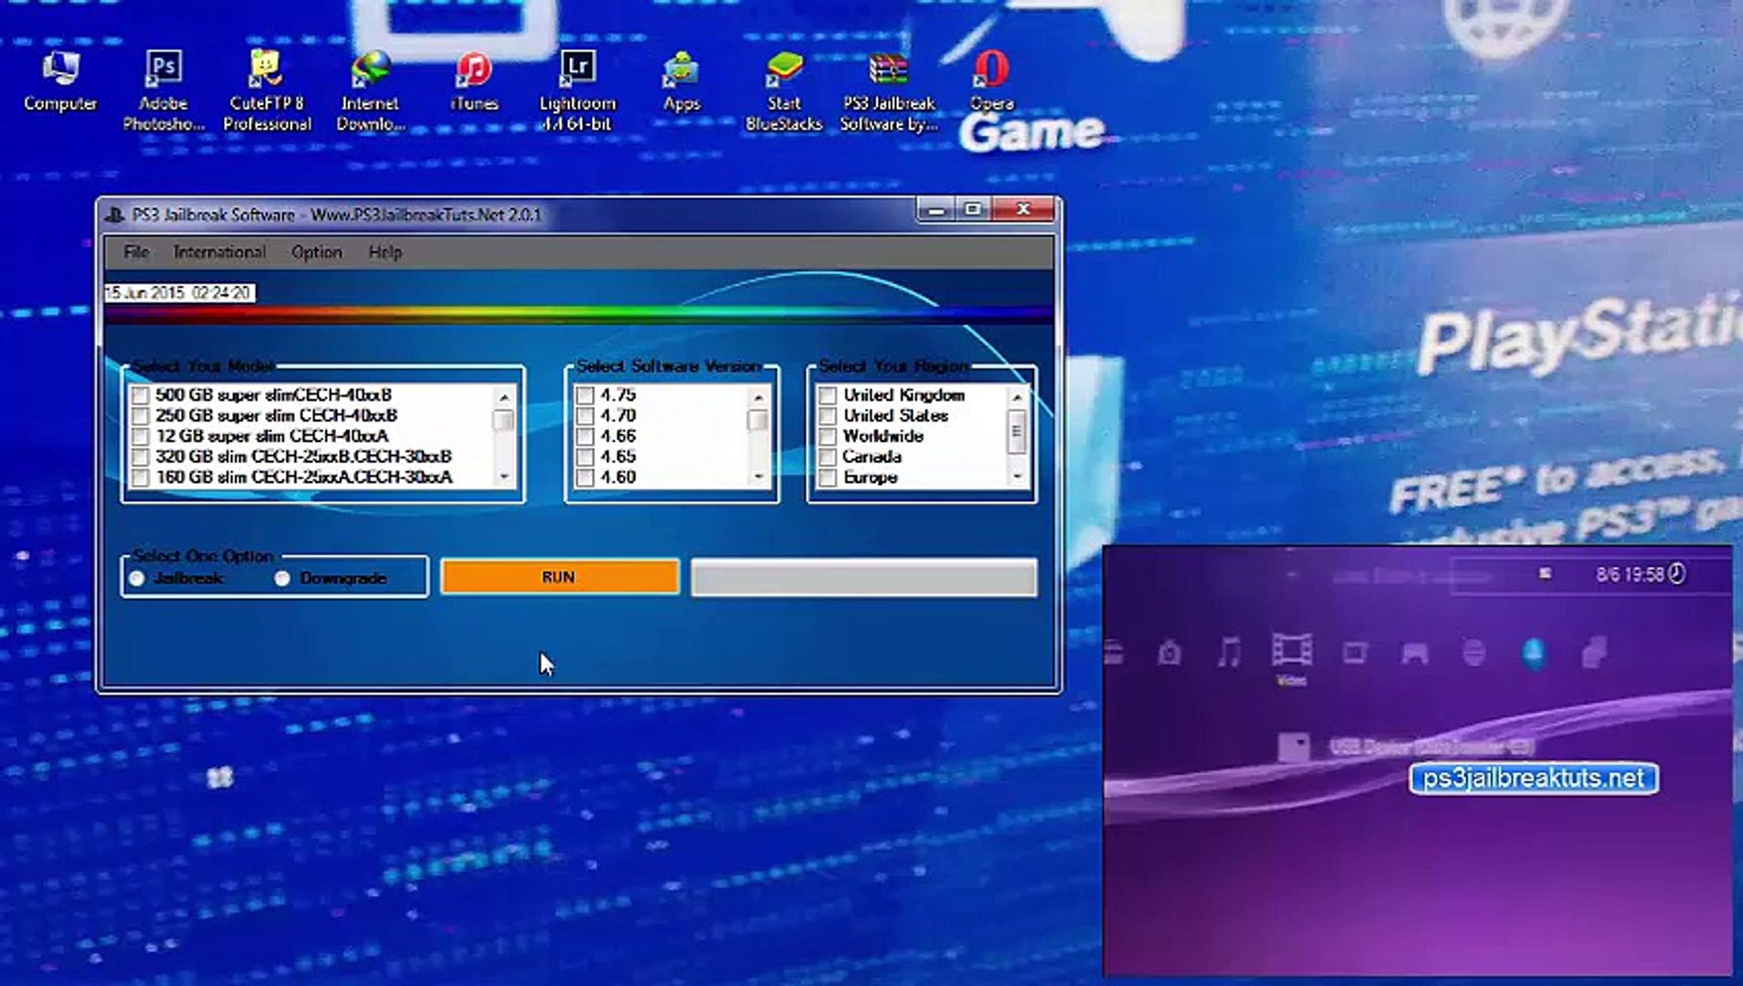Select the PlayStation Network icon in the XMB
The width and height of the screenshot is (1743, 986).
1534,653
